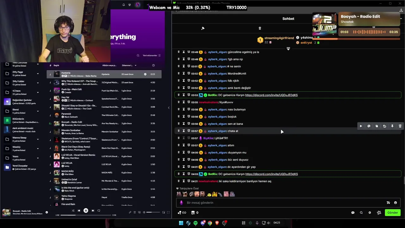Open discord link in 04:03 BotRix message
405x228 pixels.
click(x=271, y=174)
